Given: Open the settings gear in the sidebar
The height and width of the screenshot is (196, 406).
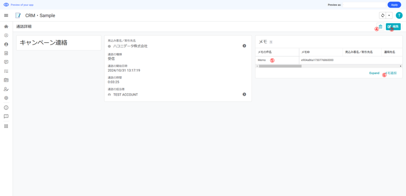Looking at the screenshot, I should pos(6,98).
